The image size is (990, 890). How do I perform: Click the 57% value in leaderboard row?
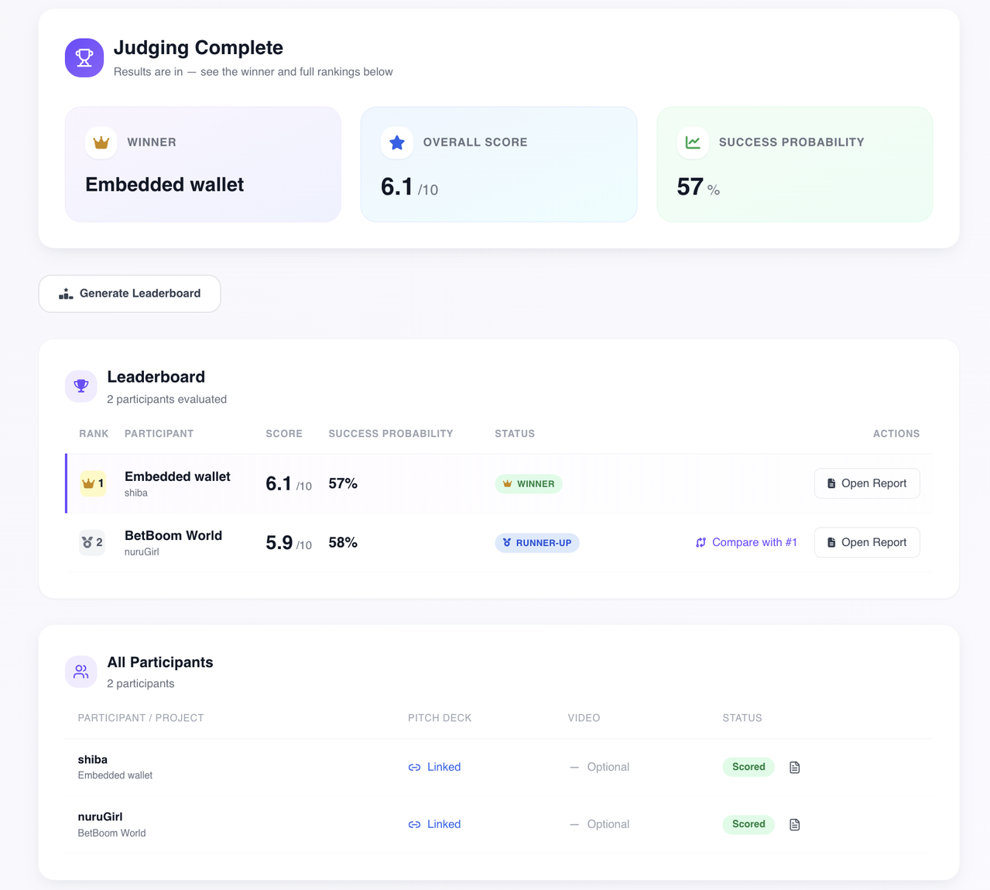(x=343, y=483)
